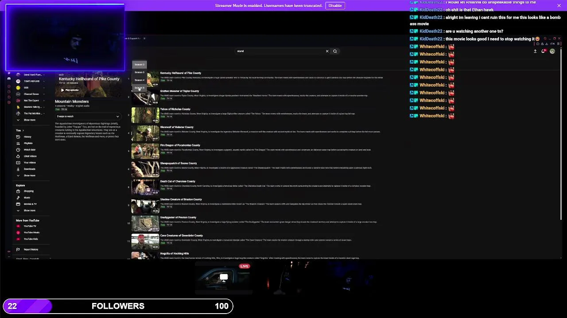Click the Snallygaster of Preston County thumbnail
This screenshot has height=318, width=567.
145,223
